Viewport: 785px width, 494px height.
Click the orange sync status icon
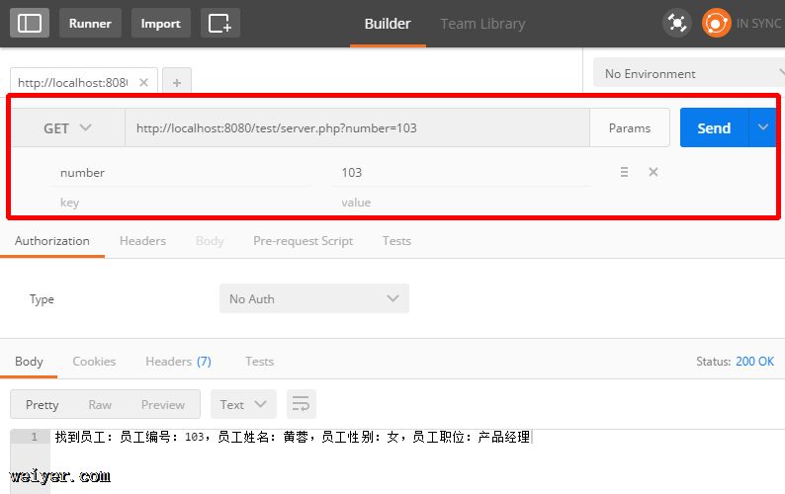click(x=716, y=23)
